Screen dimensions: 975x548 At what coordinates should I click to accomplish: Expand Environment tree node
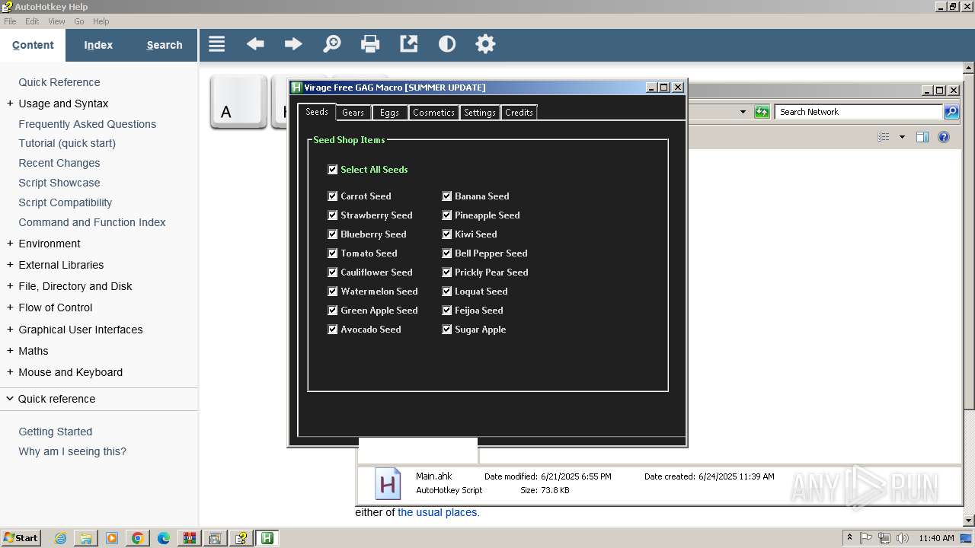10,244
